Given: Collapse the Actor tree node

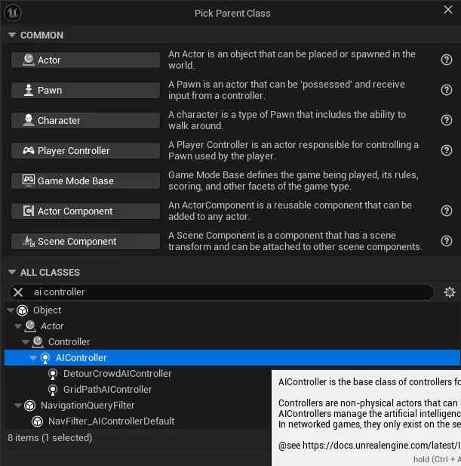Looking at the screenshot, I should pos(18,326).
